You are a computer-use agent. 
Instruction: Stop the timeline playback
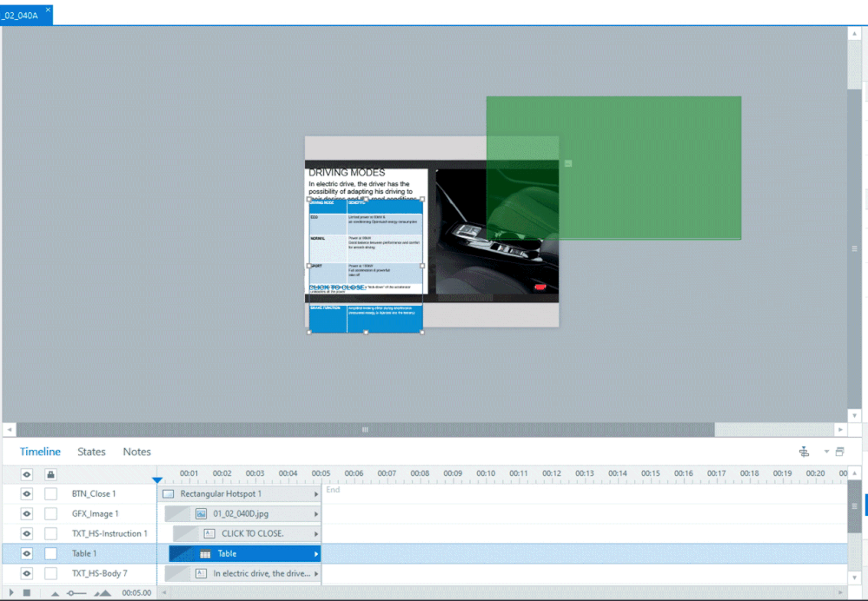click(x=27, y=592)
